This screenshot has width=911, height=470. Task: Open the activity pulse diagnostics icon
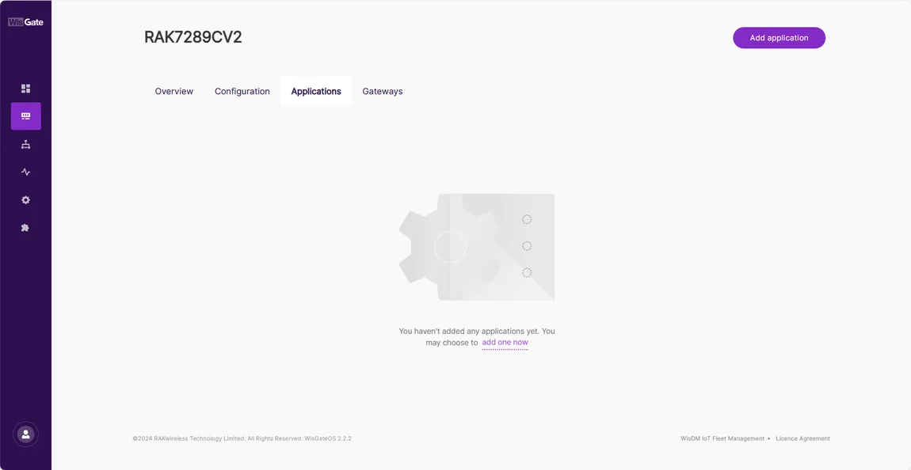tap(25, 172)
